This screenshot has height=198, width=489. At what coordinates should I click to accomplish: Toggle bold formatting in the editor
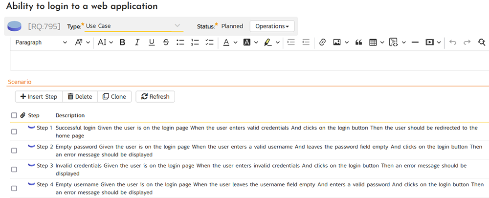coord(123,43)
